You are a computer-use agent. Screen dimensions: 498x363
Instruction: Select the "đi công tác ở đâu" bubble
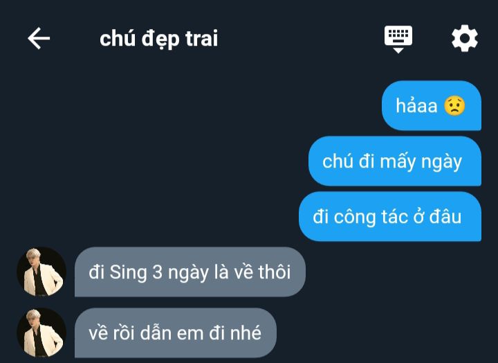click(390, 216)
